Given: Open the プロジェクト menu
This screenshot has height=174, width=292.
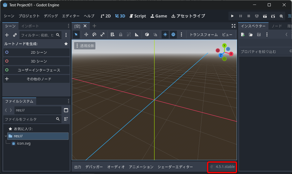Looking at the screenshot, I should point(29,16).
